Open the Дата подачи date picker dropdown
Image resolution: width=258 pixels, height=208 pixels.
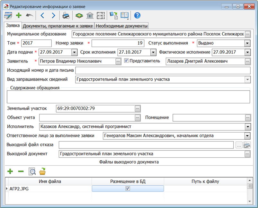[x=75, y=52]
